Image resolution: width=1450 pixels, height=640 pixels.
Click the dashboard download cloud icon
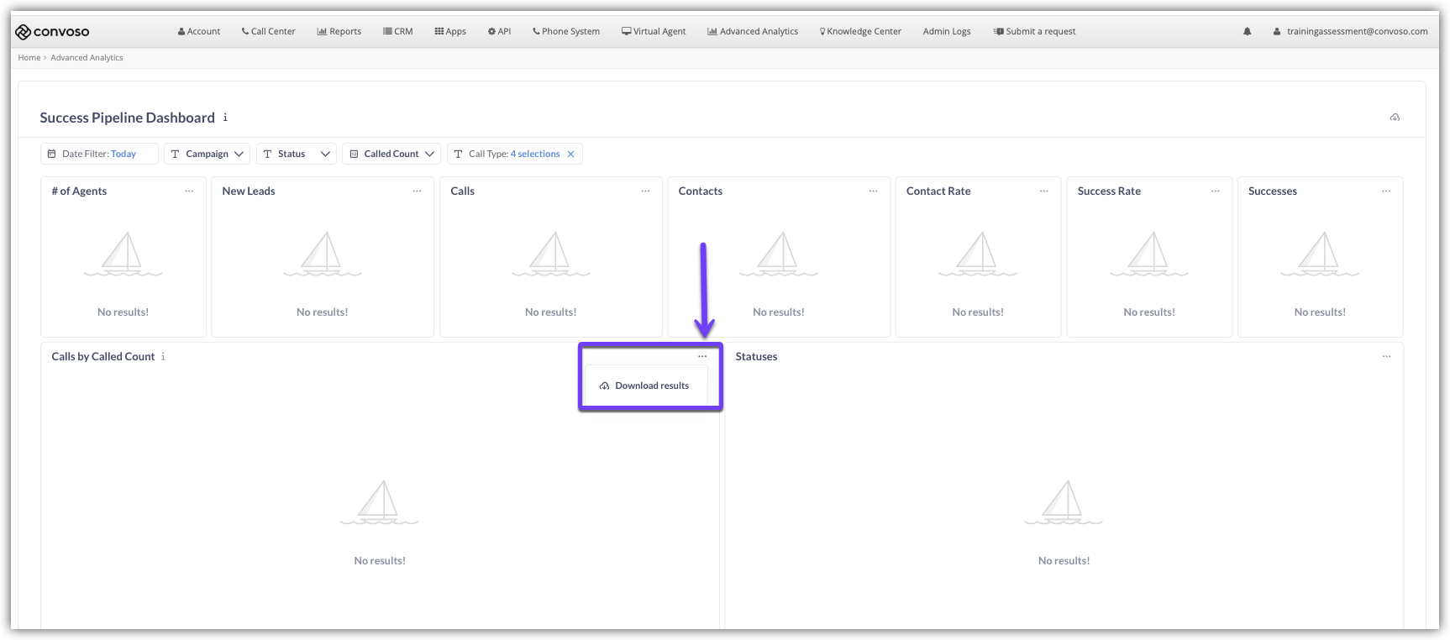click(1395, 118)
